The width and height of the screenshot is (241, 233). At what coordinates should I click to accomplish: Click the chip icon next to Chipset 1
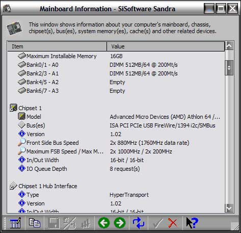click(x=13, y=108)
